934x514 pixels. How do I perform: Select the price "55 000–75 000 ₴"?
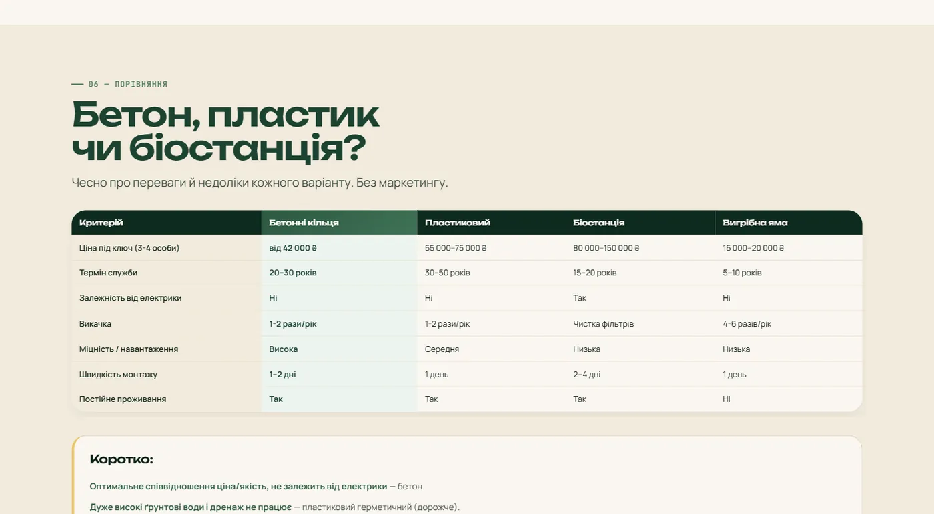(456, 248)
